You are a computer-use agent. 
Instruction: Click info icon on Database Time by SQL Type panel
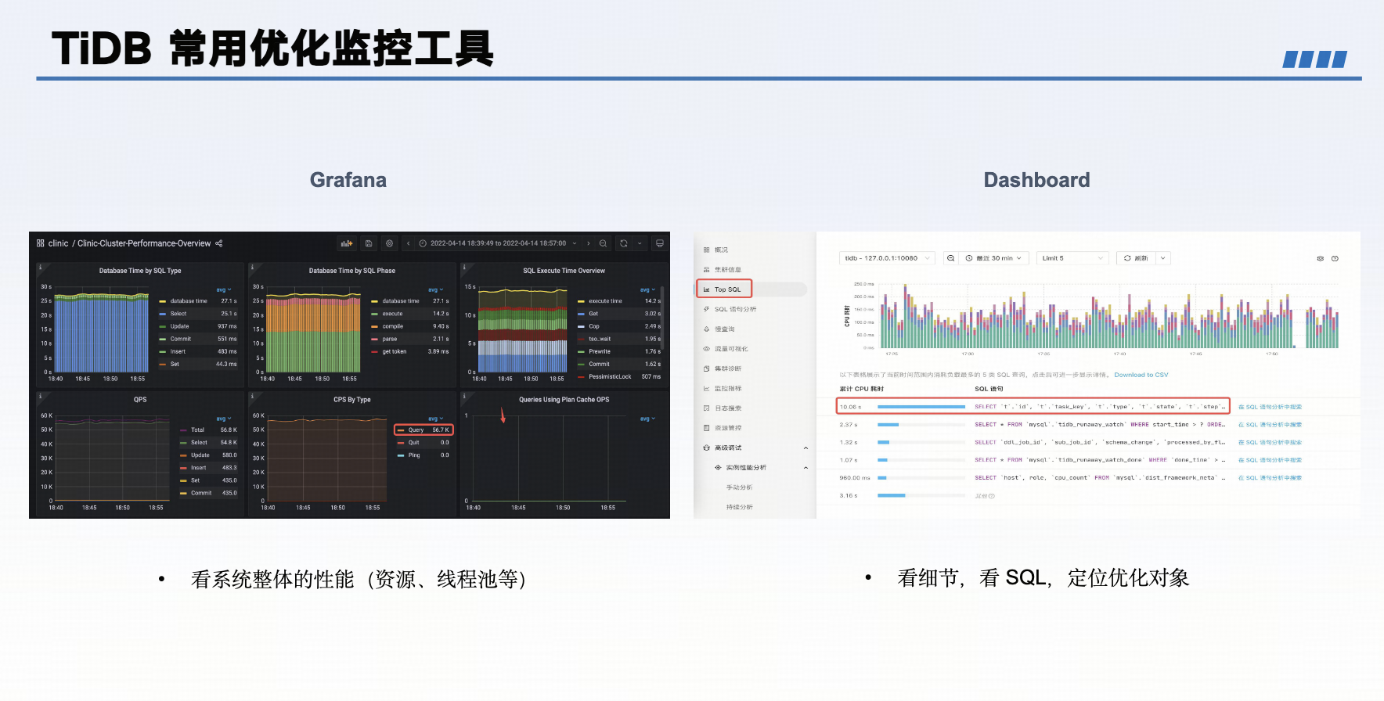[40, 268]
